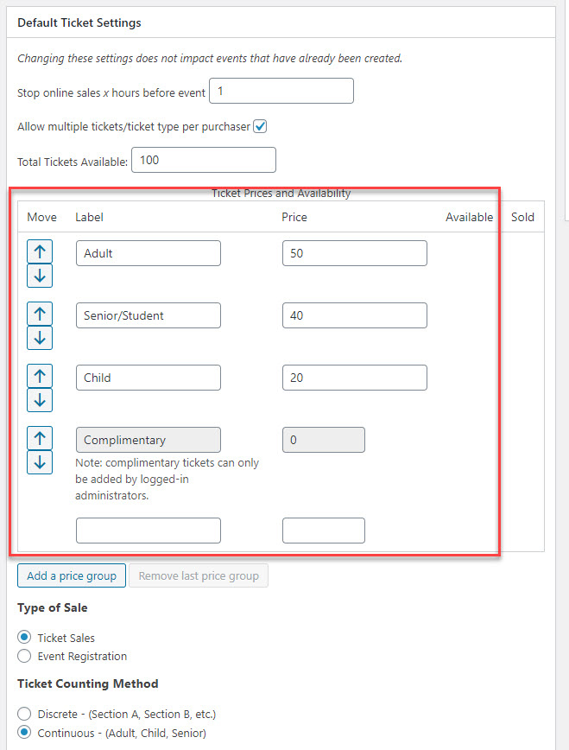Screen dimensions: 569x750
Task: Toggle allow multiple tickets per purchaser
Action: 260,126
